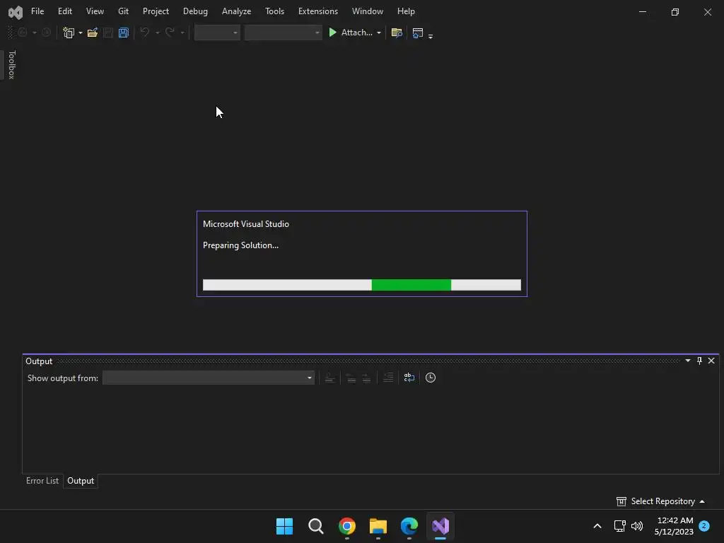Click the window with home toolbar icon
This screenshot has height=543, width=724.
418,33
